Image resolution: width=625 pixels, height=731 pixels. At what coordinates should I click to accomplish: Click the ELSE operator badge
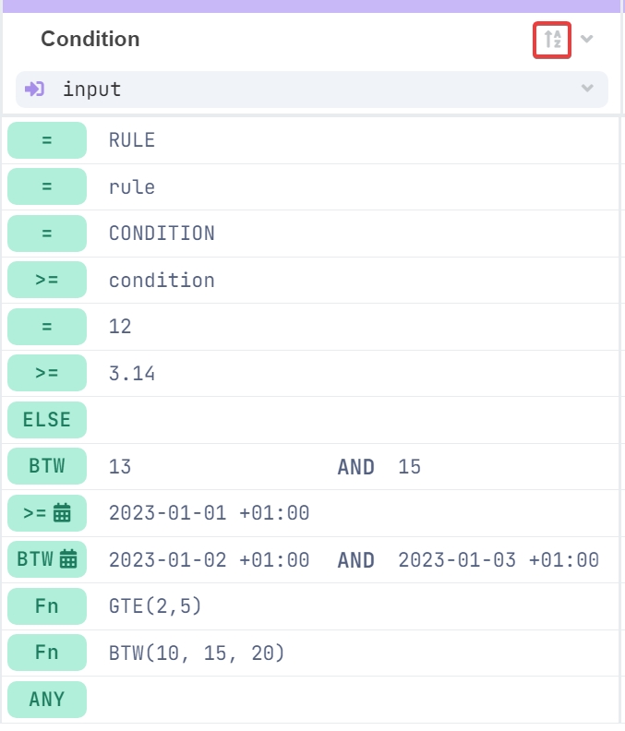pos(47,420)
